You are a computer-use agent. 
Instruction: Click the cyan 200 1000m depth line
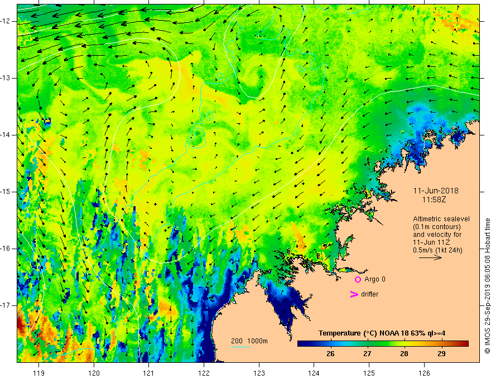coord(240,347)
